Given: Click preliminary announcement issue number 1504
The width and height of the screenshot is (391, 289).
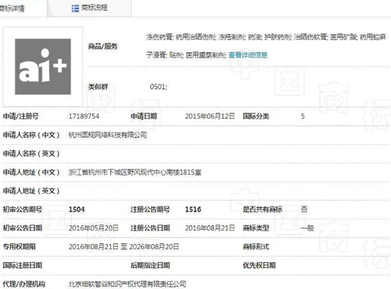Looking at the screenshot, I should pos(76,209).
